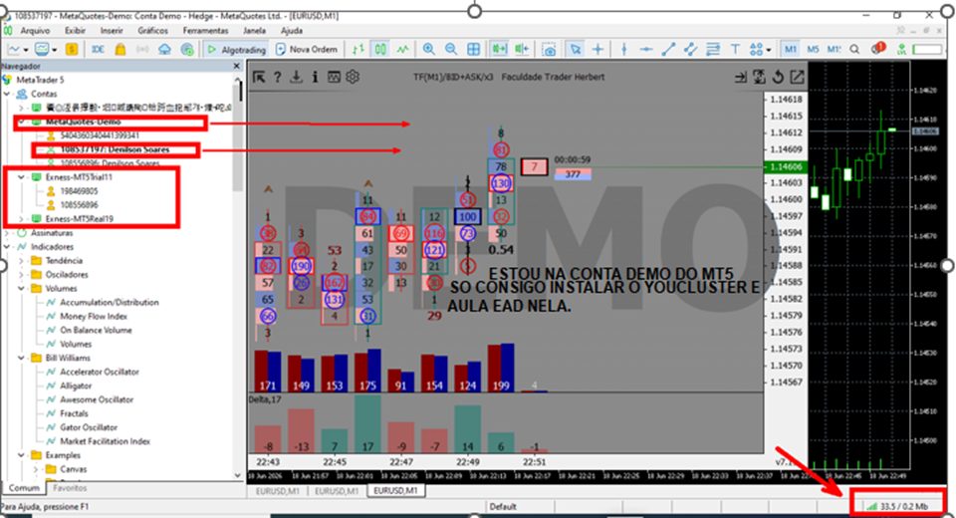Image resolution: width=956 pixels, height=518 pixels.
Task: Collapse the Bill Williams folder
Action: [x=21, y=358]
